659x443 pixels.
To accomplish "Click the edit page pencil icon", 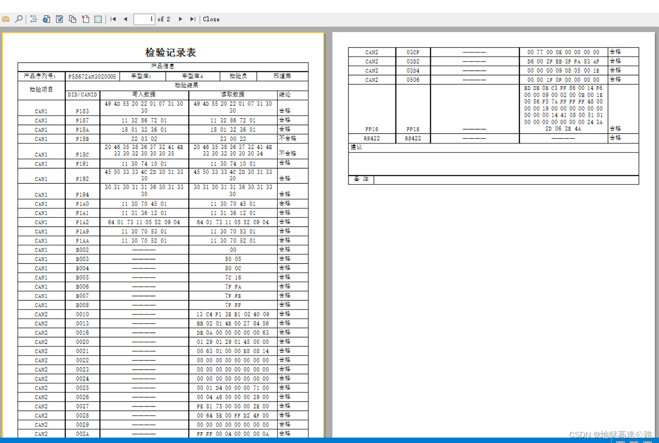I will pos(59,19).
